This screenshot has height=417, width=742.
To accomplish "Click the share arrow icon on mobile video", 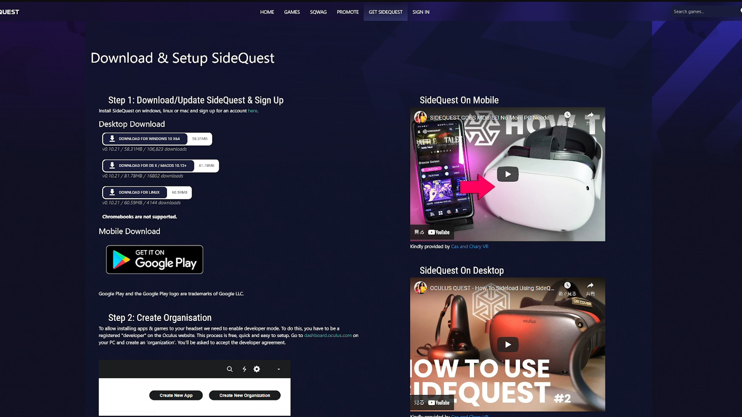I will (x=590, y=115).
